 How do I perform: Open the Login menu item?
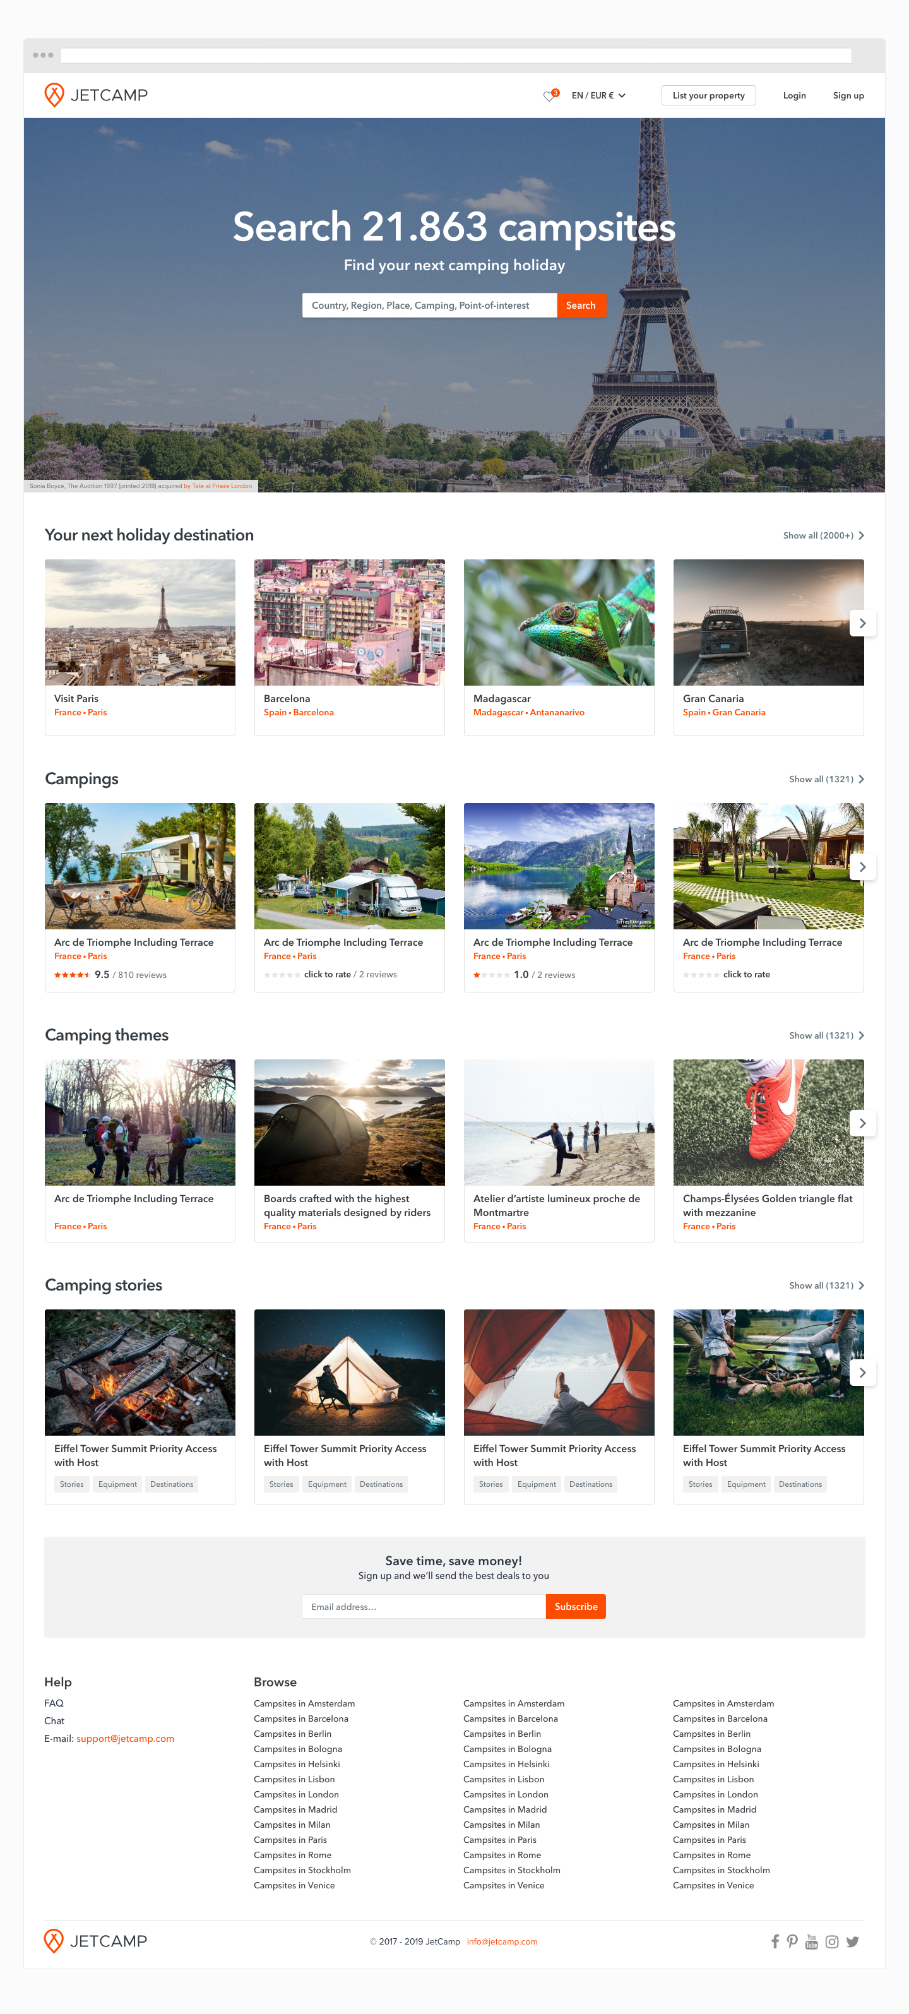(794, 95)
